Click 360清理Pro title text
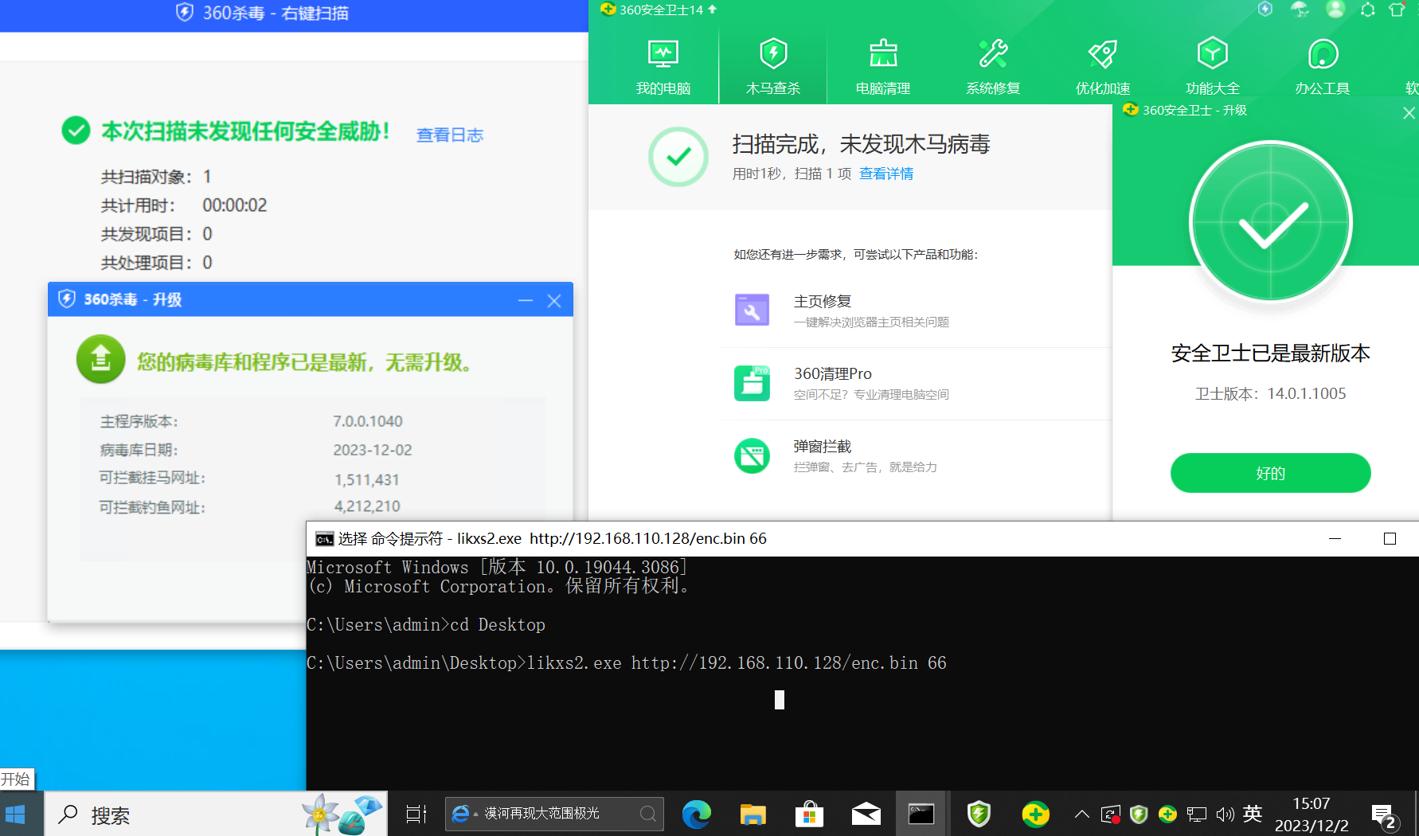 (832, 373)
